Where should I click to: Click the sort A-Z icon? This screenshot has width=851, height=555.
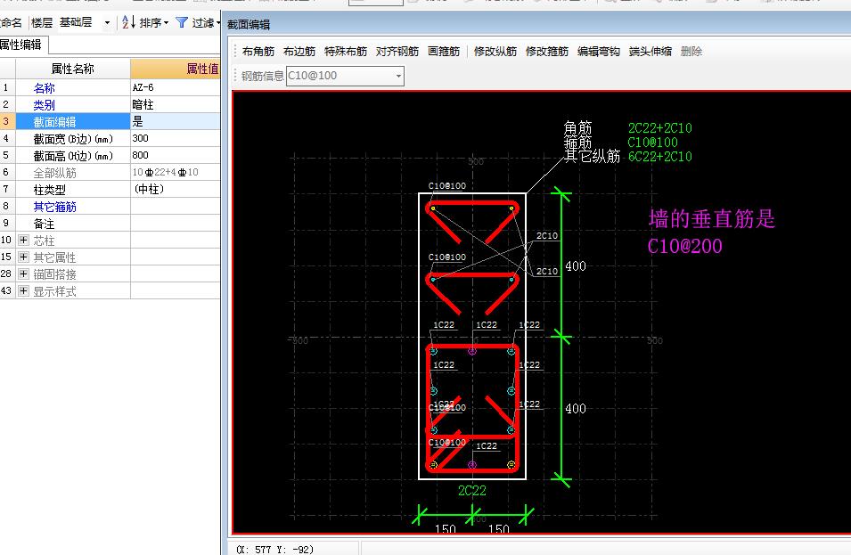[128, 22]
